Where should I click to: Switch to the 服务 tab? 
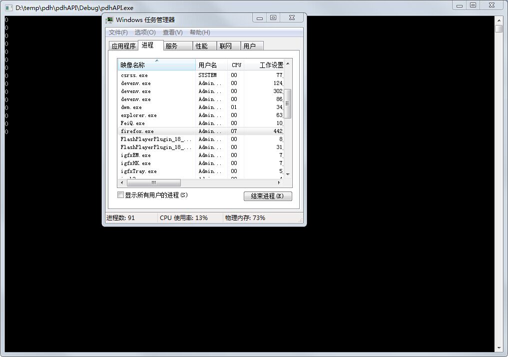(178, 46)
